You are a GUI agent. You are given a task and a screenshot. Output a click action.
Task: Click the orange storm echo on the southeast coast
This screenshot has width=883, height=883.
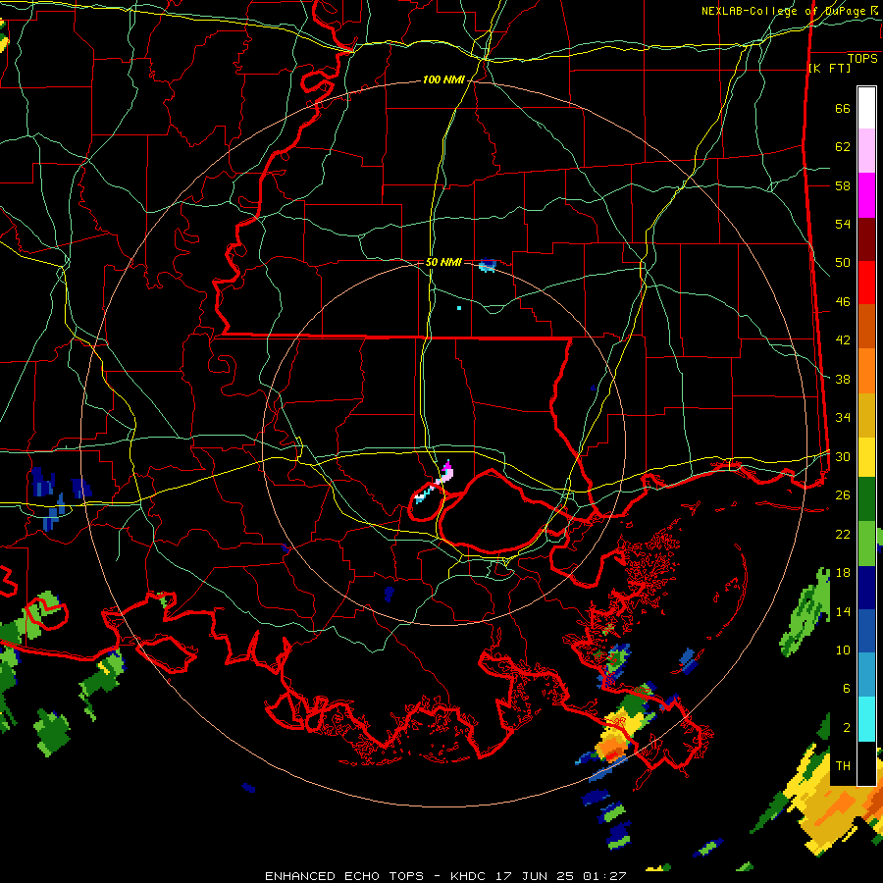coord(612,748)
